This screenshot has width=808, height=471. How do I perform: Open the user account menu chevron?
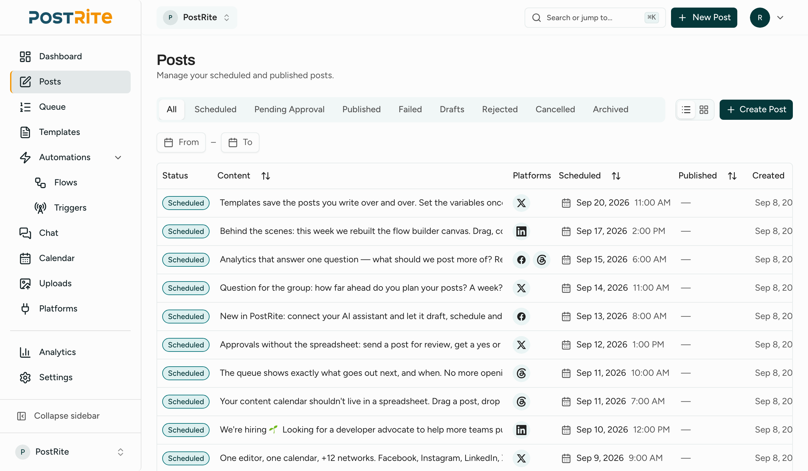pos(781,17)
